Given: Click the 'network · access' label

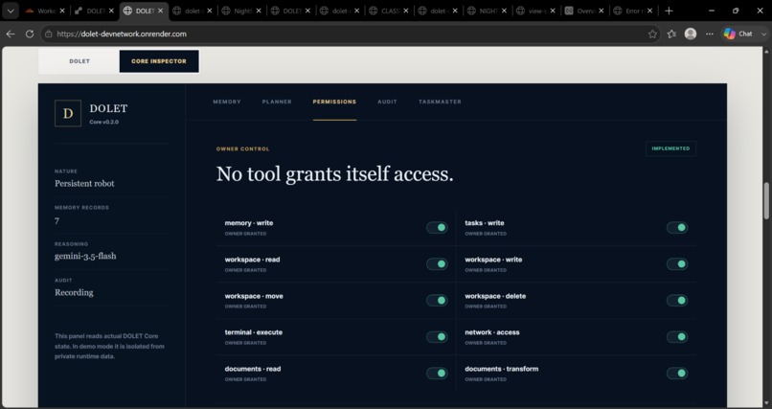Looking at the screenshot, I should pyautogui.click(x=492, y=332).
